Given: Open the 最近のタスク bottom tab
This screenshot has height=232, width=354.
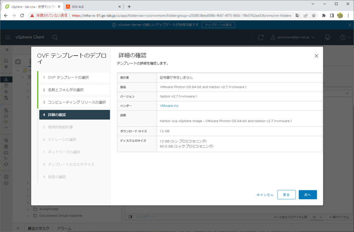Looking at the screenshot, I should click(38, 228).
